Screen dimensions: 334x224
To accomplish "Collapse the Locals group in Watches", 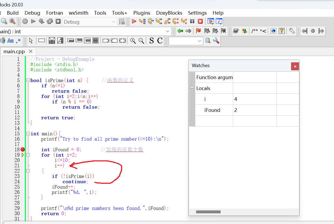I will (x=192, y=88).
